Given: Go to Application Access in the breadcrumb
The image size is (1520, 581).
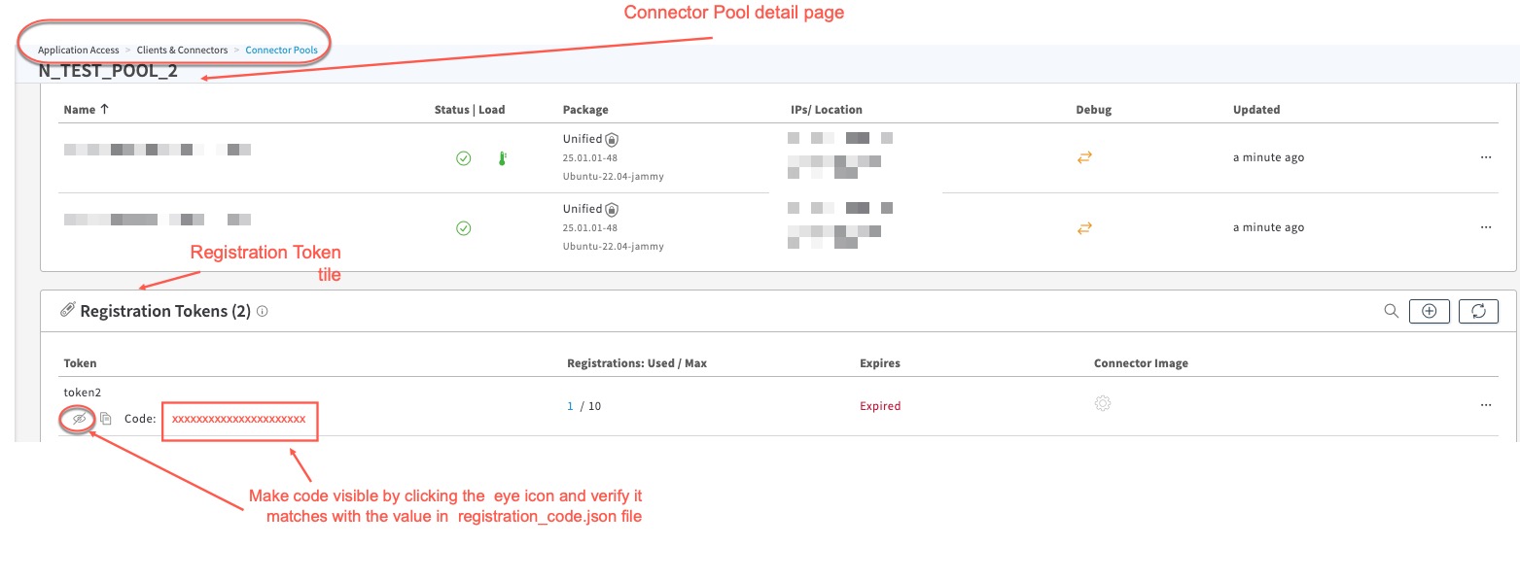Looking at the screenshot, I should [x=78, y=50].
